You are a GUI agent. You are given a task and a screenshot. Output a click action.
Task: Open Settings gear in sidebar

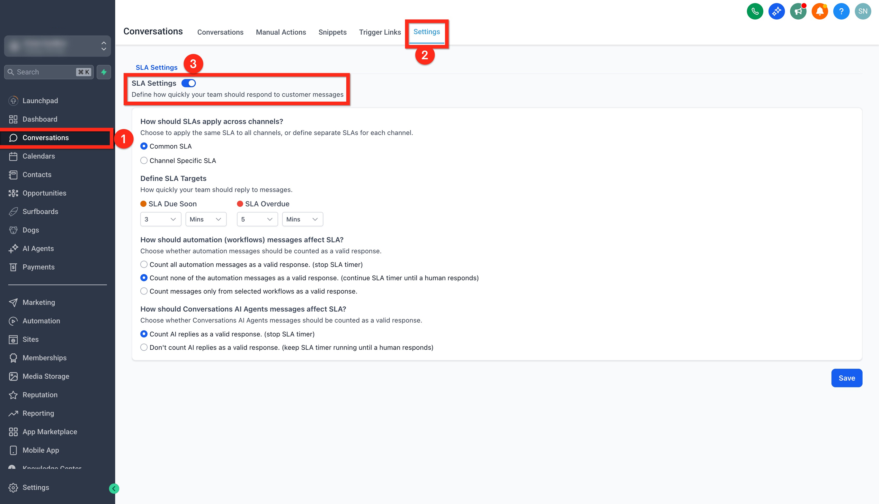click(x=35, y=487)
